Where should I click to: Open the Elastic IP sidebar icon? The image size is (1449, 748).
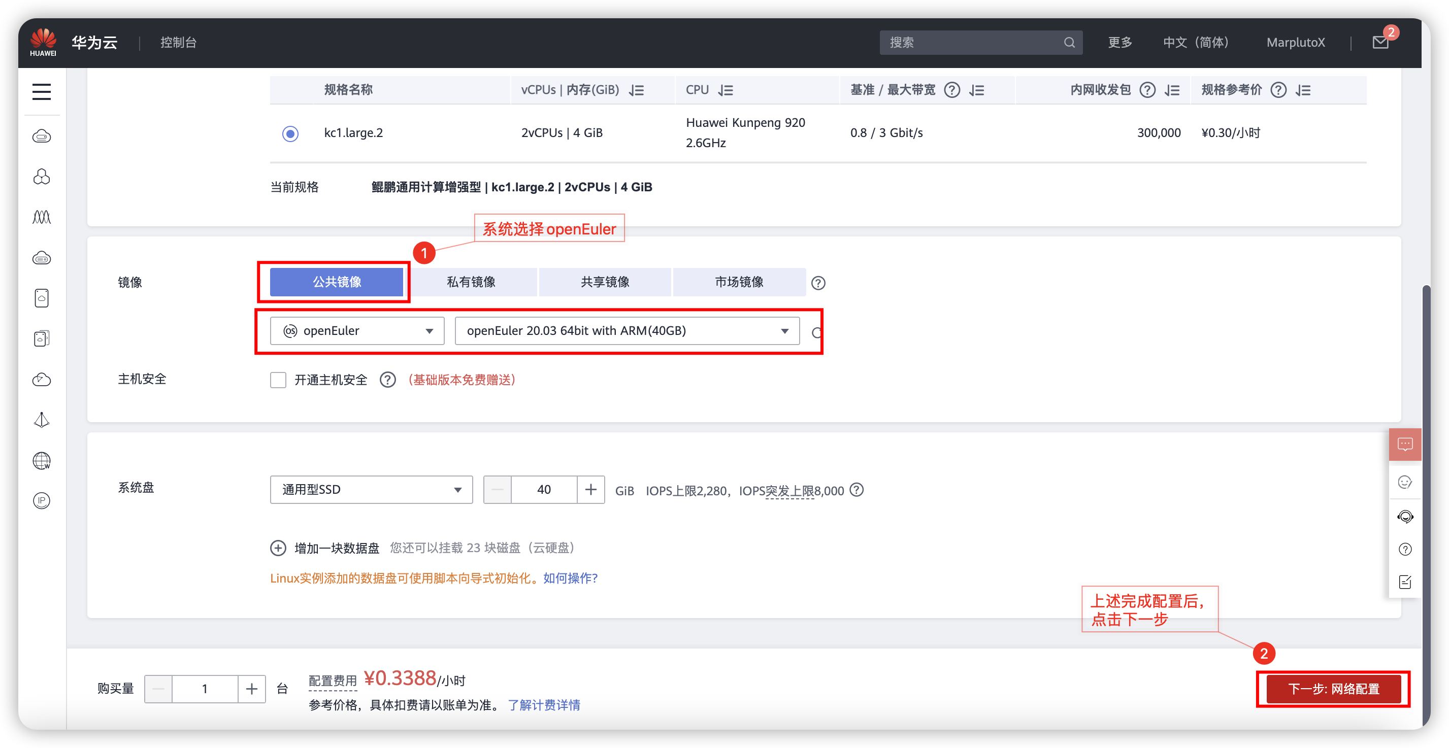tap(42, 500)
